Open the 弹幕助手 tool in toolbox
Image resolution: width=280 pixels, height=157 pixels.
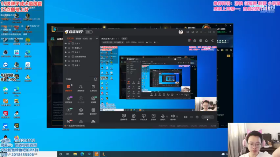69,88
